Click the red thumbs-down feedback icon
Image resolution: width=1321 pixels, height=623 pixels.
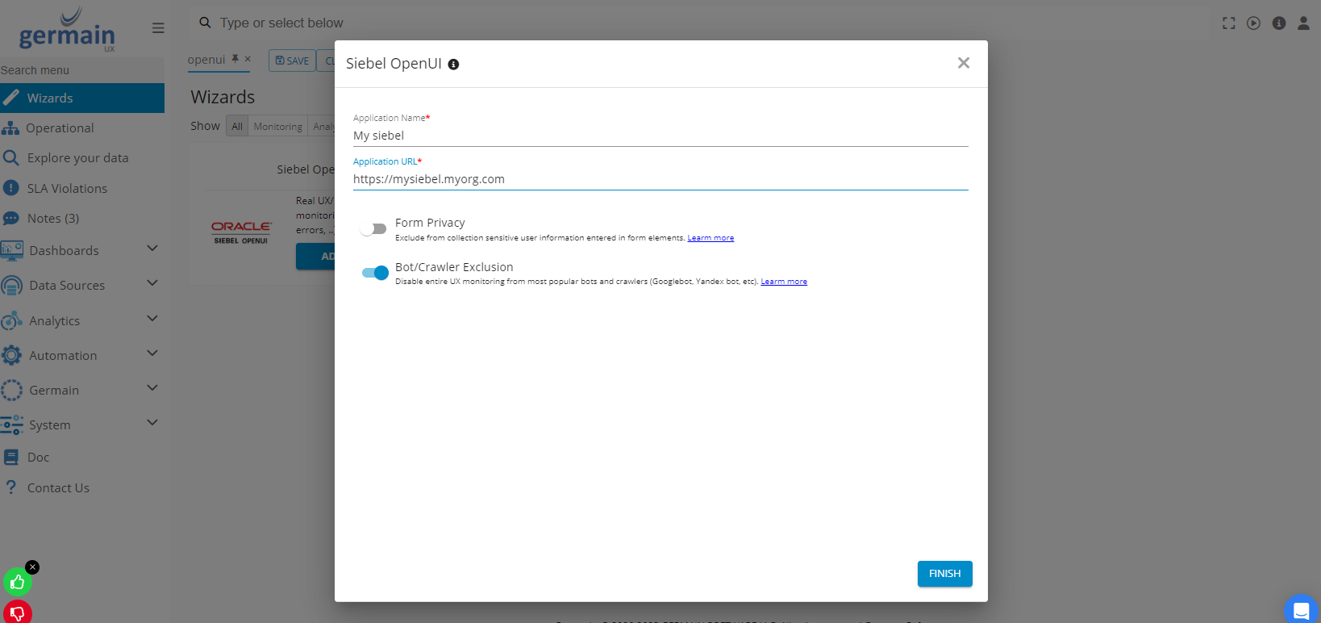[17, 613]
